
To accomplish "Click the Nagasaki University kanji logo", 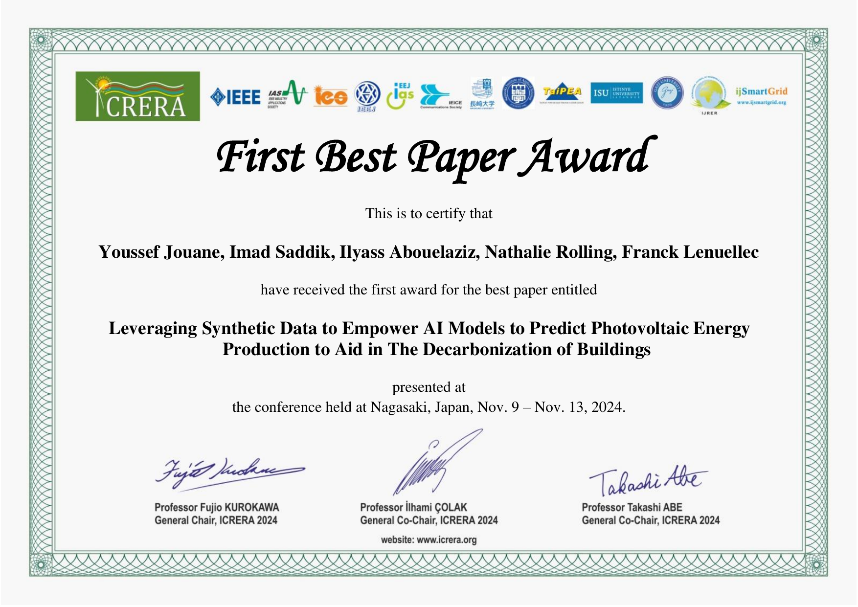I will tap(482, 94).
